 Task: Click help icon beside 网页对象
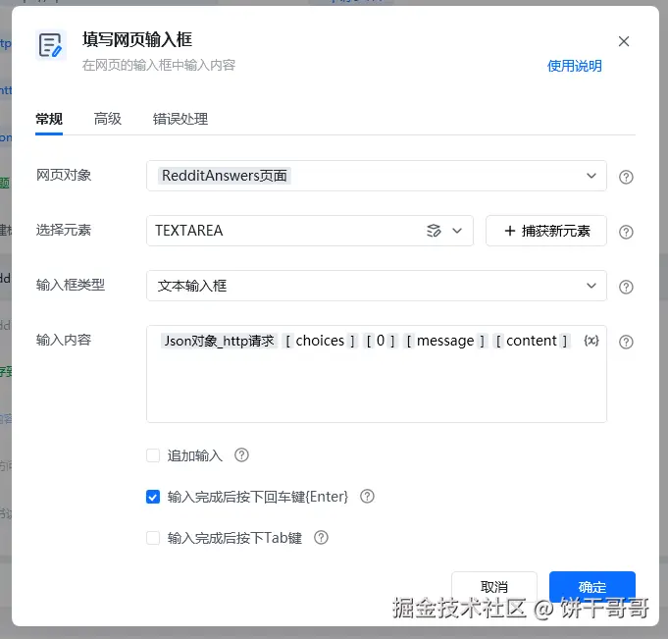[626, 177]
